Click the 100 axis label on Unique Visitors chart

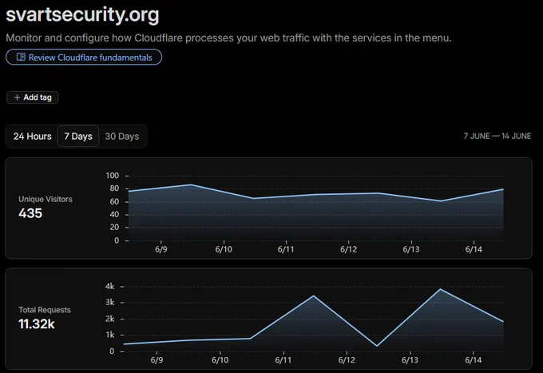[113, 176]
